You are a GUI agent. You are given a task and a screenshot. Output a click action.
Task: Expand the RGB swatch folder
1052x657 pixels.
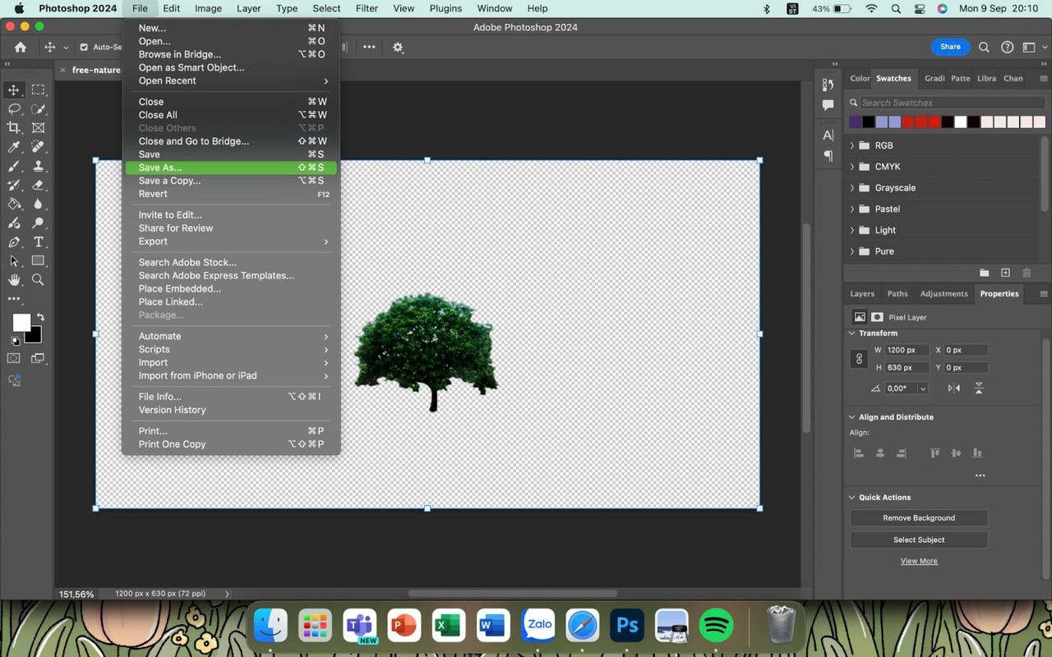point(852,145)
